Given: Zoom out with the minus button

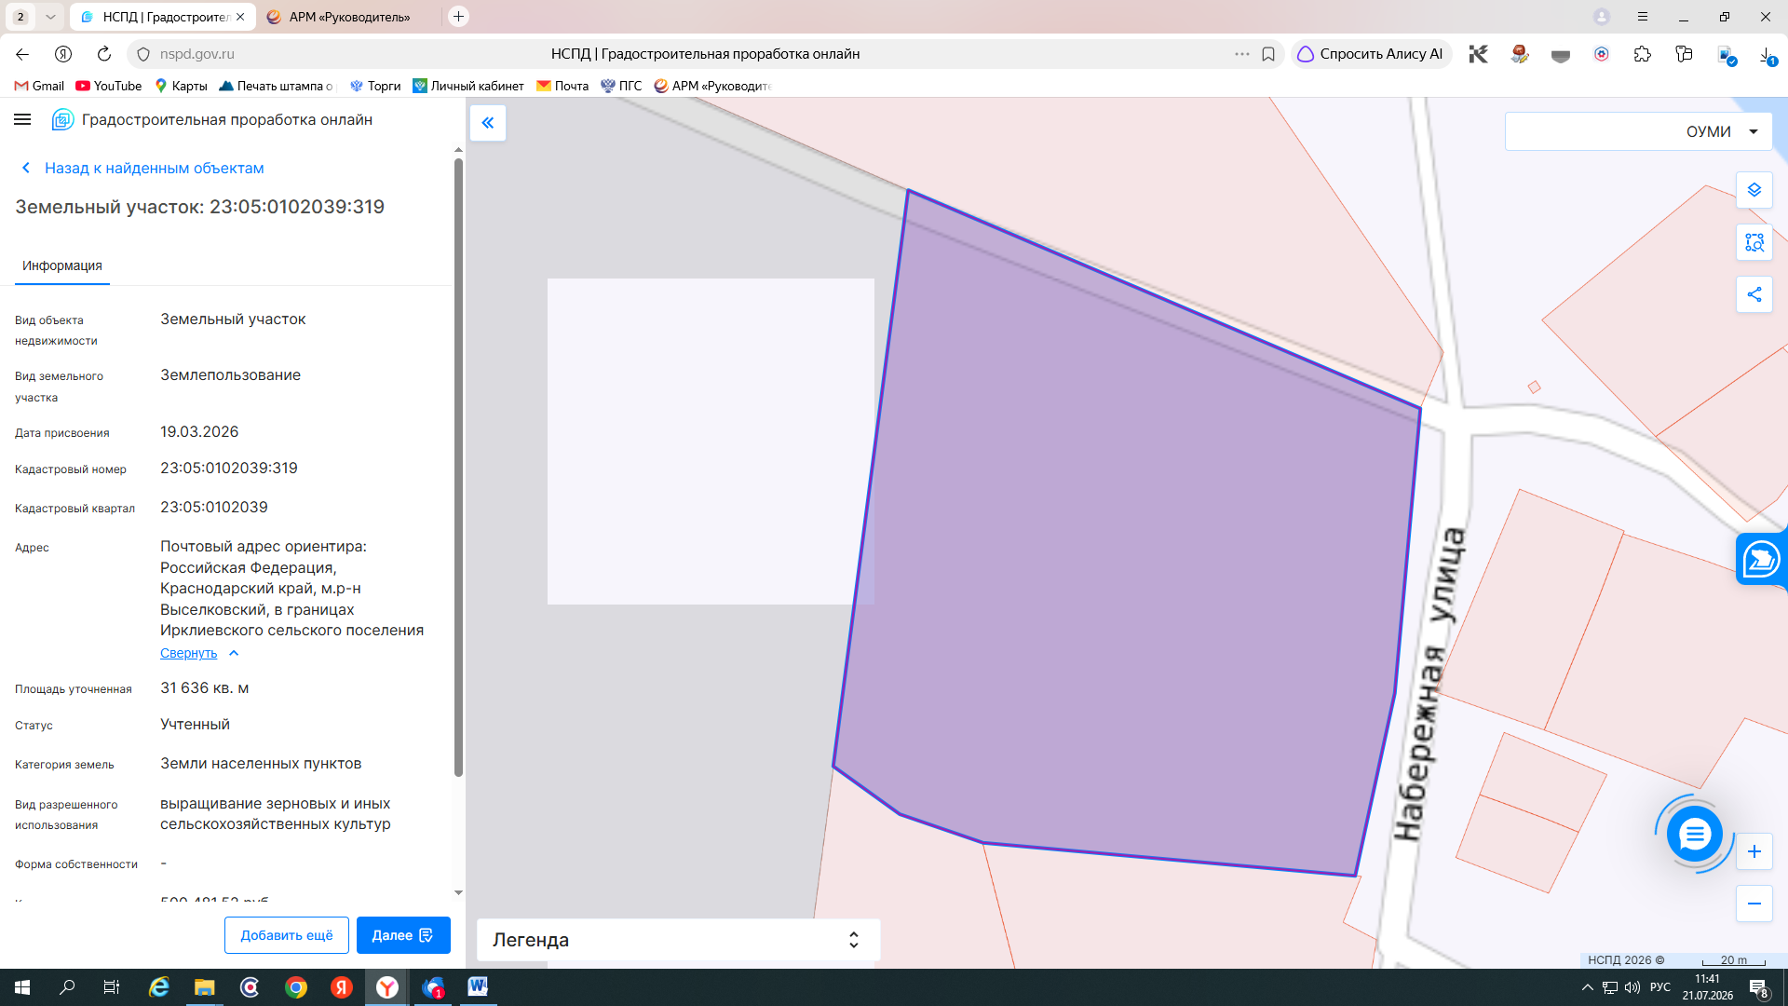Looking at the screenshot, I should [1754, 904].
